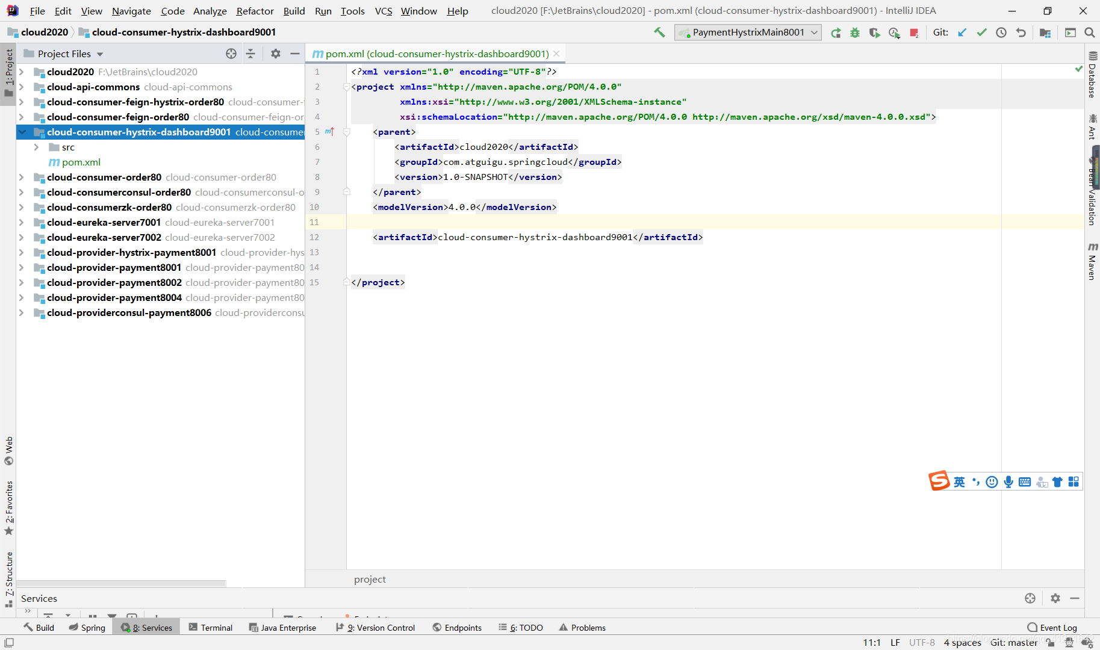Toggle the Database side panel
This screenshot has width=1100, height=650.
click(1092, 75)
